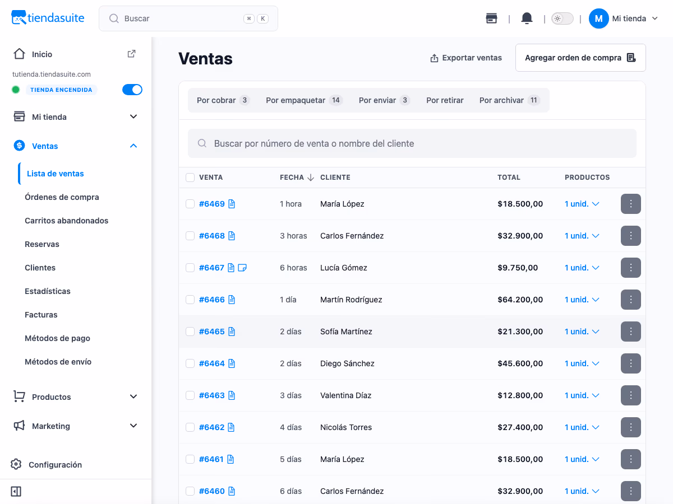The image size is (673, 504).
Task: Toggle light/dark theme switch
Action: coord(562,18)
